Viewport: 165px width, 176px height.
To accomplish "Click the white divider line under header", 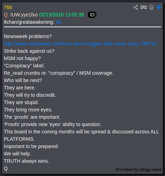I will (82, 27).
